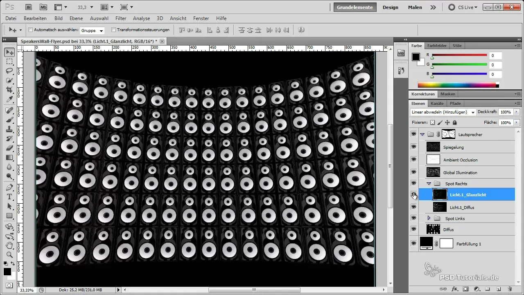Select the Rectangle shape tool
Screen dimensions: 524x295
(9, 216)
